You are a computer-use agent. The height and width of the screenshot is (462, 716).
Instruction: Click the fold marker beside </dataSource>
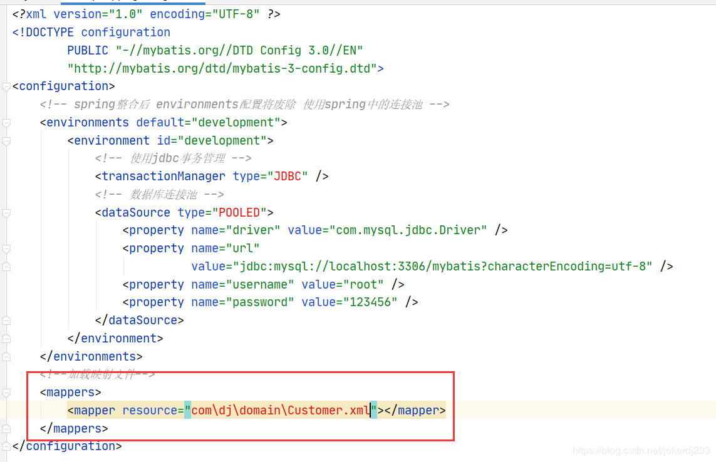[x=6, y=321]
